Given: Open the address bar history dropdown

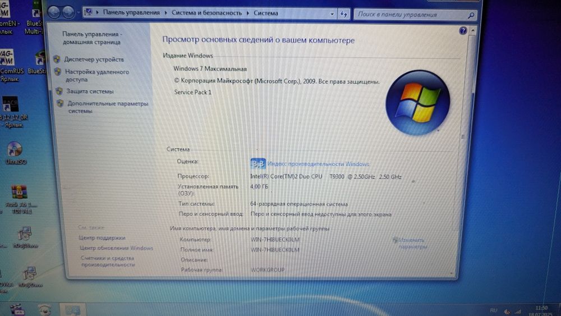Looking at the screenshot, I should coord(332,15).
